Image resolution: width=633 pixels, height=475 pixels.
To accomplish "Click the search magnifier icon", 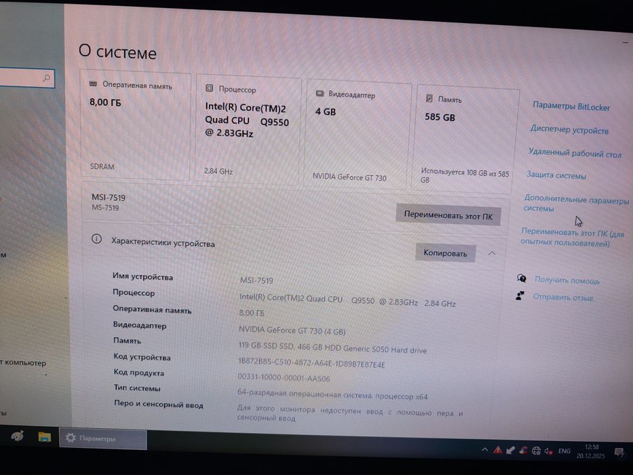I will pos(46,77).
